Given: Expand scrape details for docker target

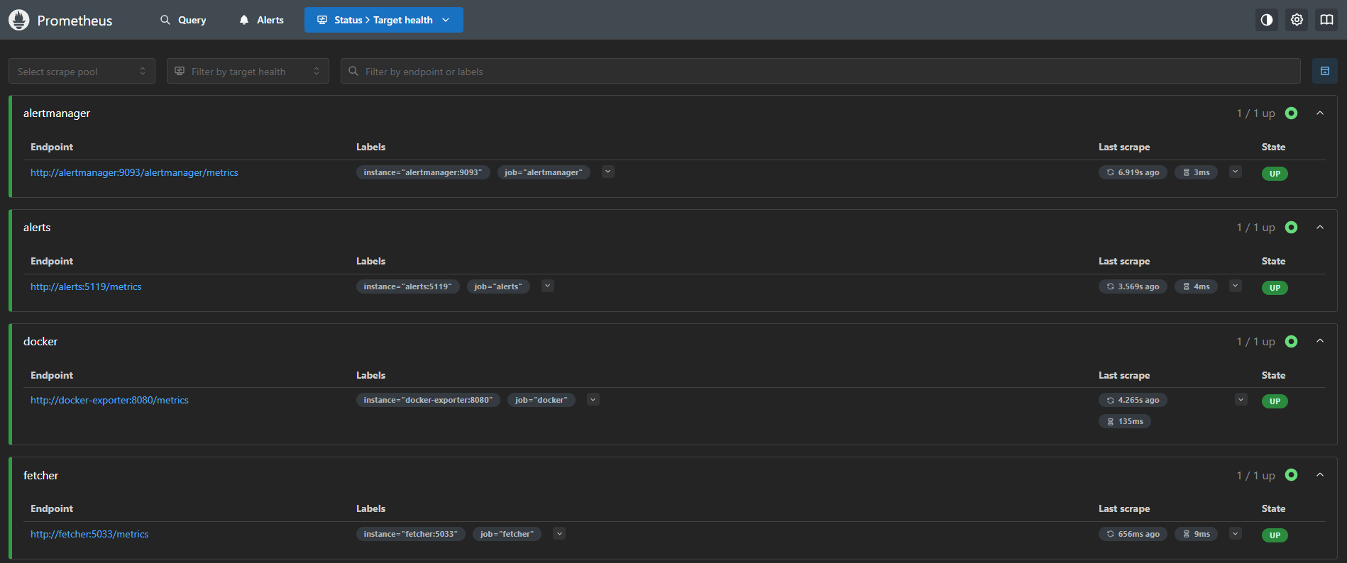Looking at the screenshot, I should coord(1241,399).
